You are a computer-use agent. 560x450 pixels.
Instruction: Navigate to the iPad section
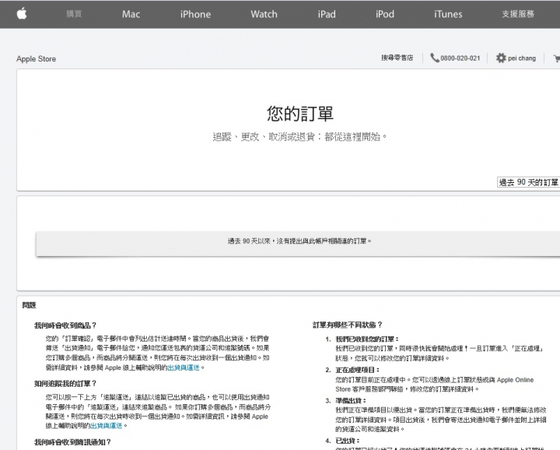(x=327, y=14)
